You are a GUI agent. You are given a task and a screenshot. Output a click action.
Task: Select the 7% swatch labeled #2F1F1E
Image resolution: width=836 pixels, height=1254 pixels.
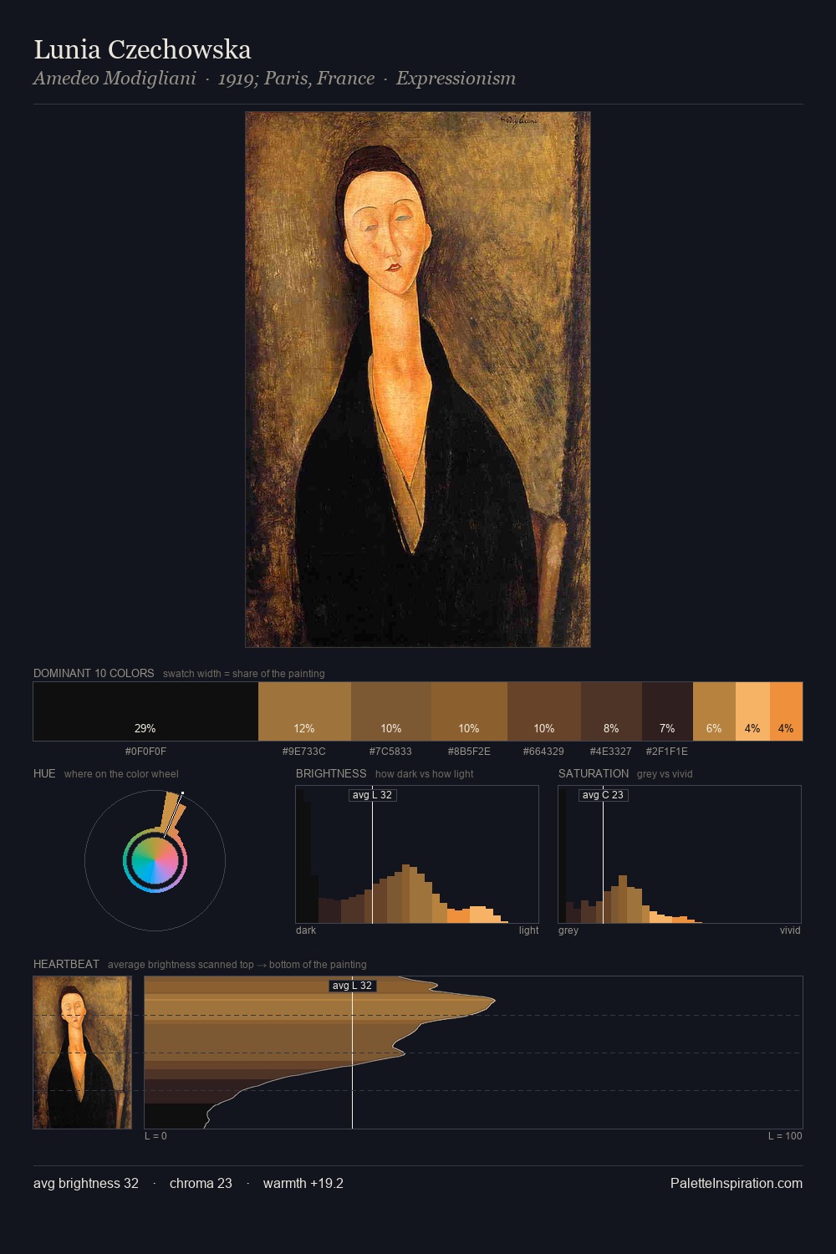tap(667, 711)
